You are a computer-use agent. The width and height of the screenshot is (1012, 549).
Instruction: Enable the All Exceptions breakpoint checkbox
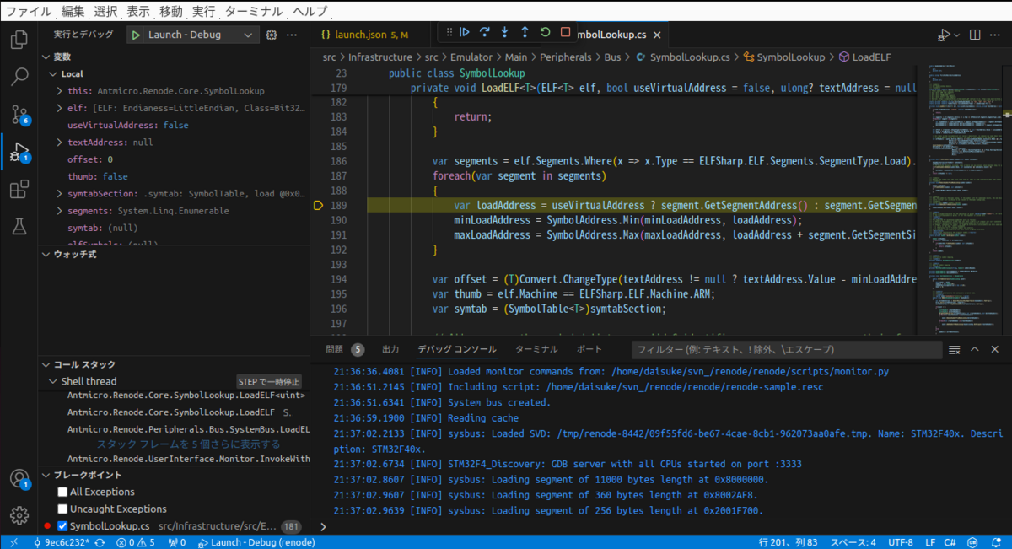pyautogui.click(x=62, y=492)
